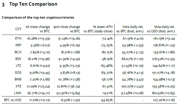
Task: Click the "BTC vs USD" row label
Action: pyautogui.click(x=13, y=100)
